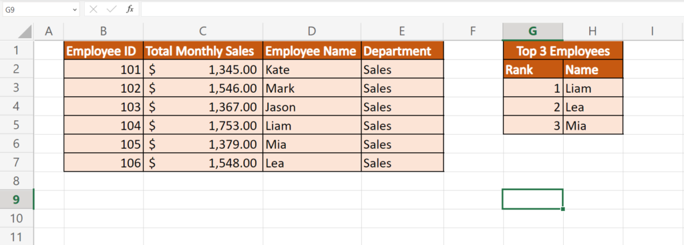
Task: Click the cell with Mia in Top 3 table
Action: coord(593,126)
